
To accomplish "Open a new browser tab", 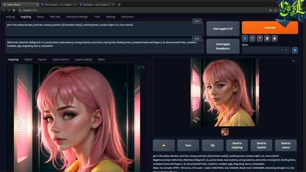I will pyautogui.click(x=119, y=5).
